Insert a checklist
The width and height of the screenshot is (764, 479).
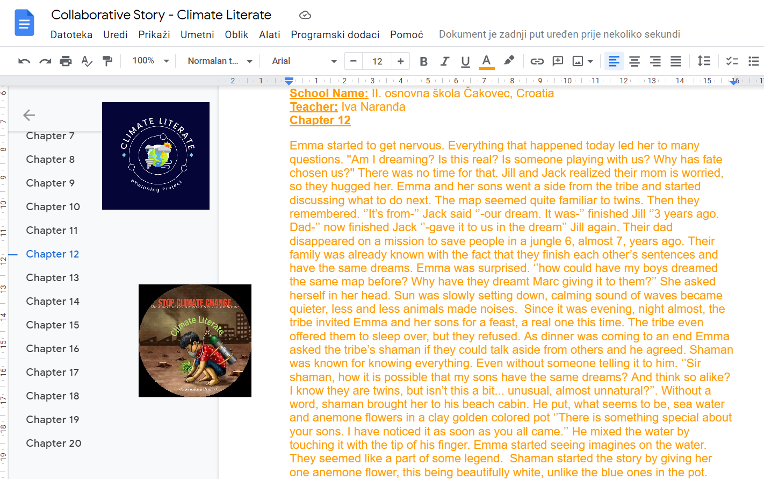[x=732, y=61]
